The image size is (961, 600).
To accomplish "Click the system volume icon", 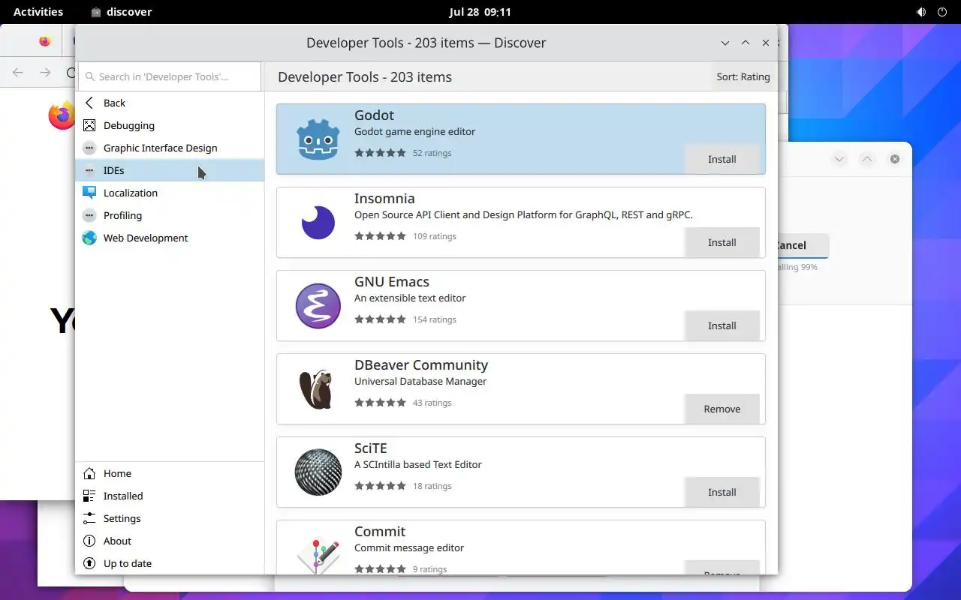I will [x=921, y=12].
